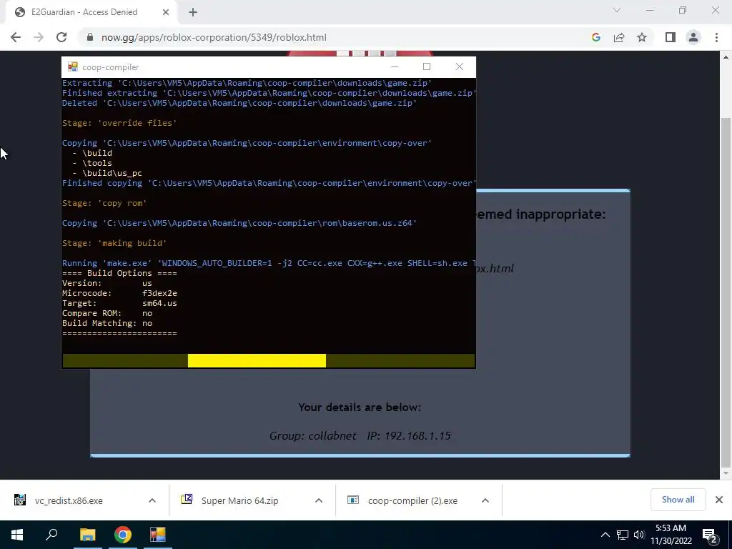
Task: Click the 'Stage: 'override files'' line
Action: pos(119,123)
